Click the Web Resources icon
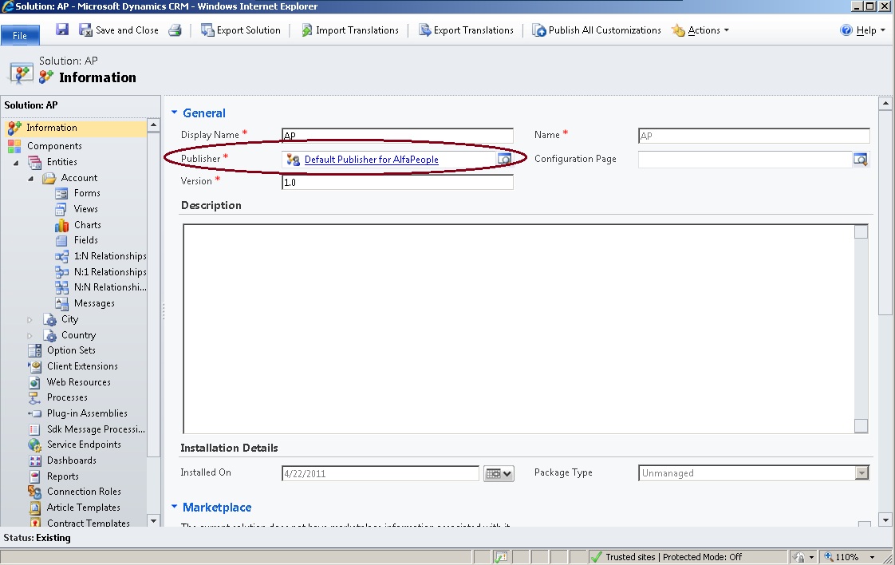This screenshot has height=565, width=895. [x=35, y=382]
